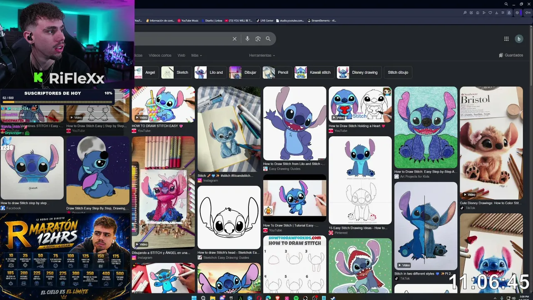The height and width of the screenshot is (300, 533).
Task: Open the browser AI sidebar button
Action: (528, 13)
